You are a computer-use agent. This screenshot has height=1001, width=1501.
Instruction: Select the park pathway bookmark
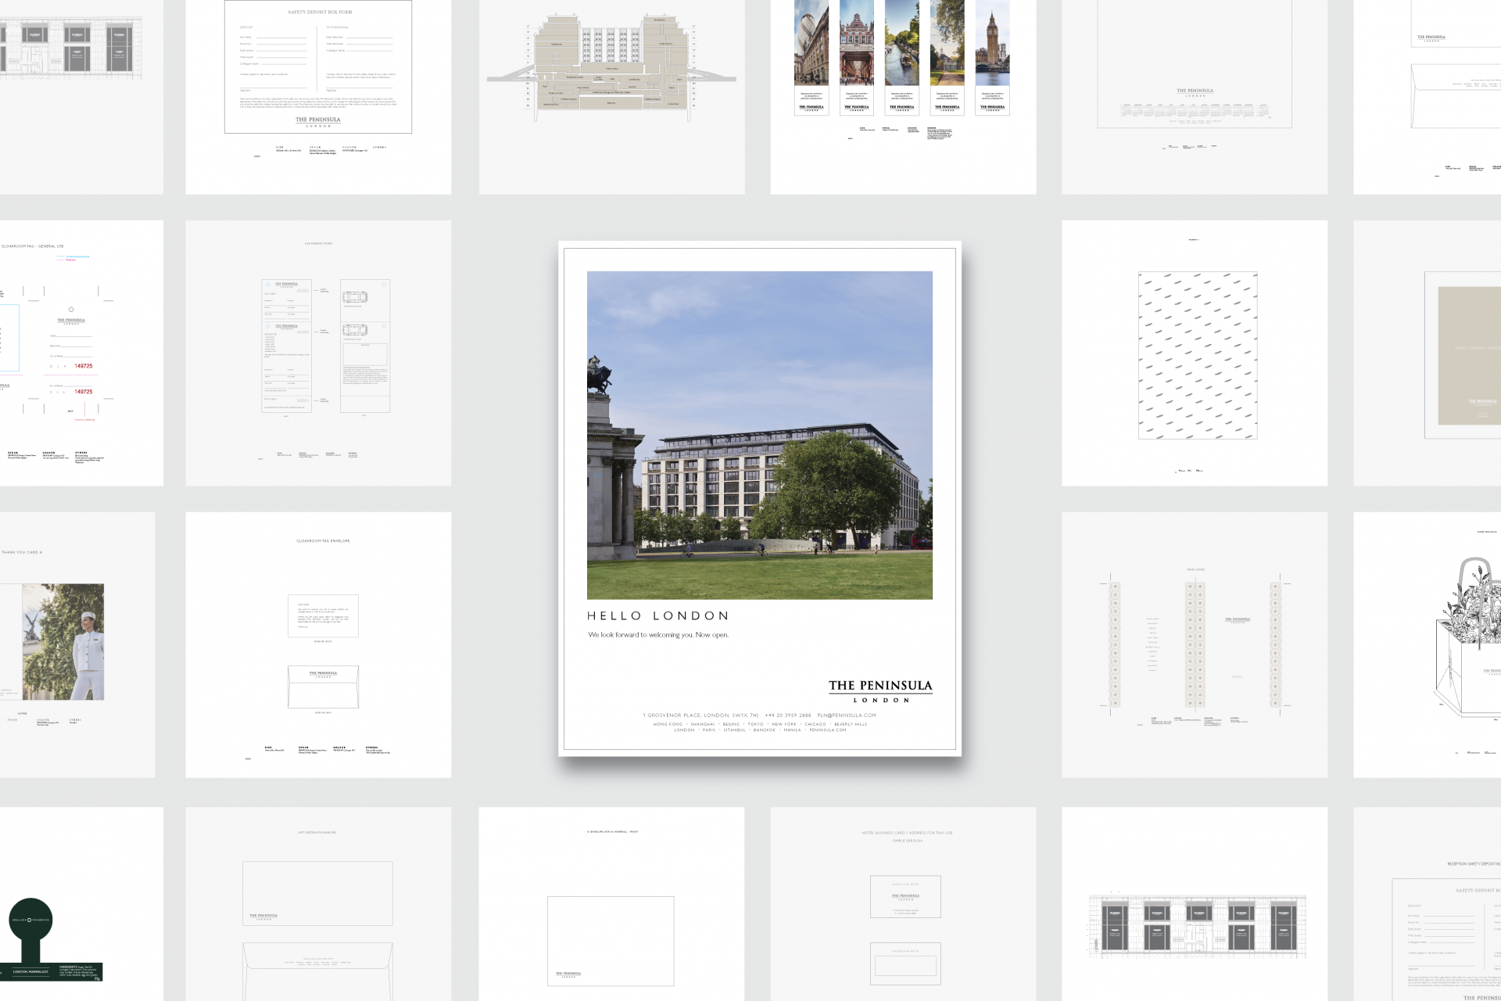pyautogui.click(x=947, y=58)
